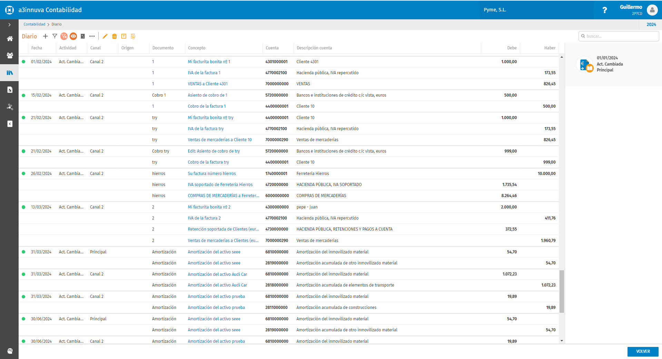Click the vertical scrollbar thumb of the journal list
The image size is (662, 359).
coord(562,291)
